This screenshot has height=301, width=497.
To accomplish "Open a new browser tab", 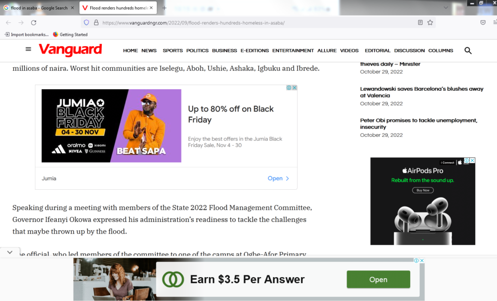I will (x=164, y=8).
